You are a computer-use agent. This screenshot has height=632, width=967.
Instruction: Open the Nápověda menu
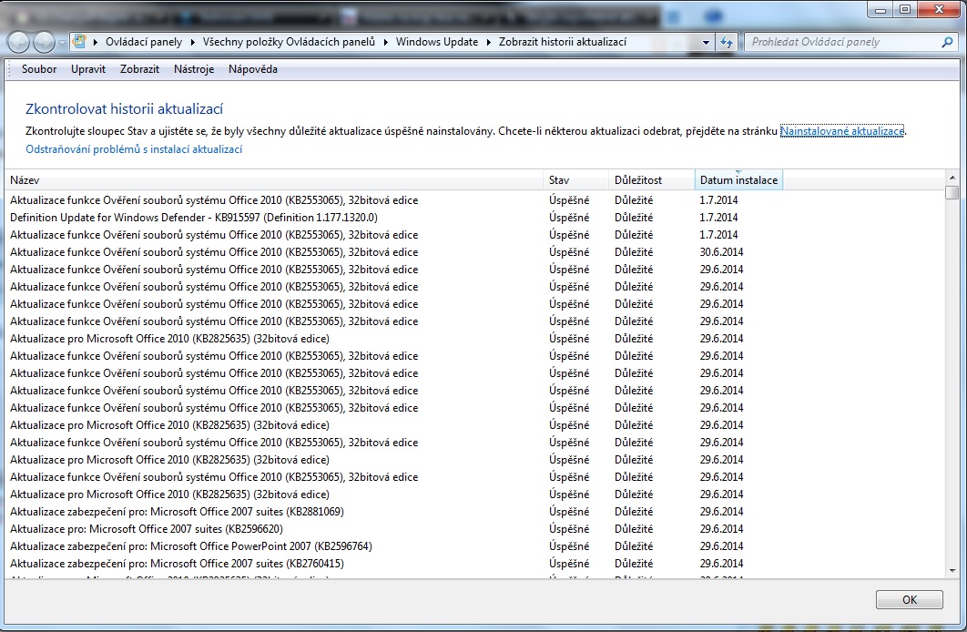click(x=252, y=69)
